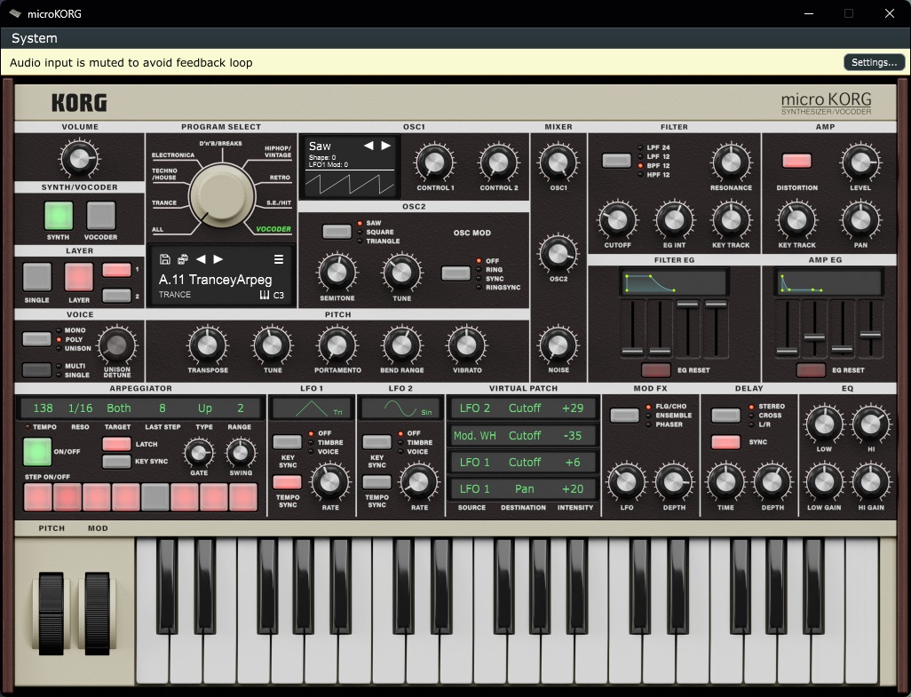This screenshot has width=911, height=697.
Task: Click the OSC1 Control 1 knob
Action: coord(435,163)
